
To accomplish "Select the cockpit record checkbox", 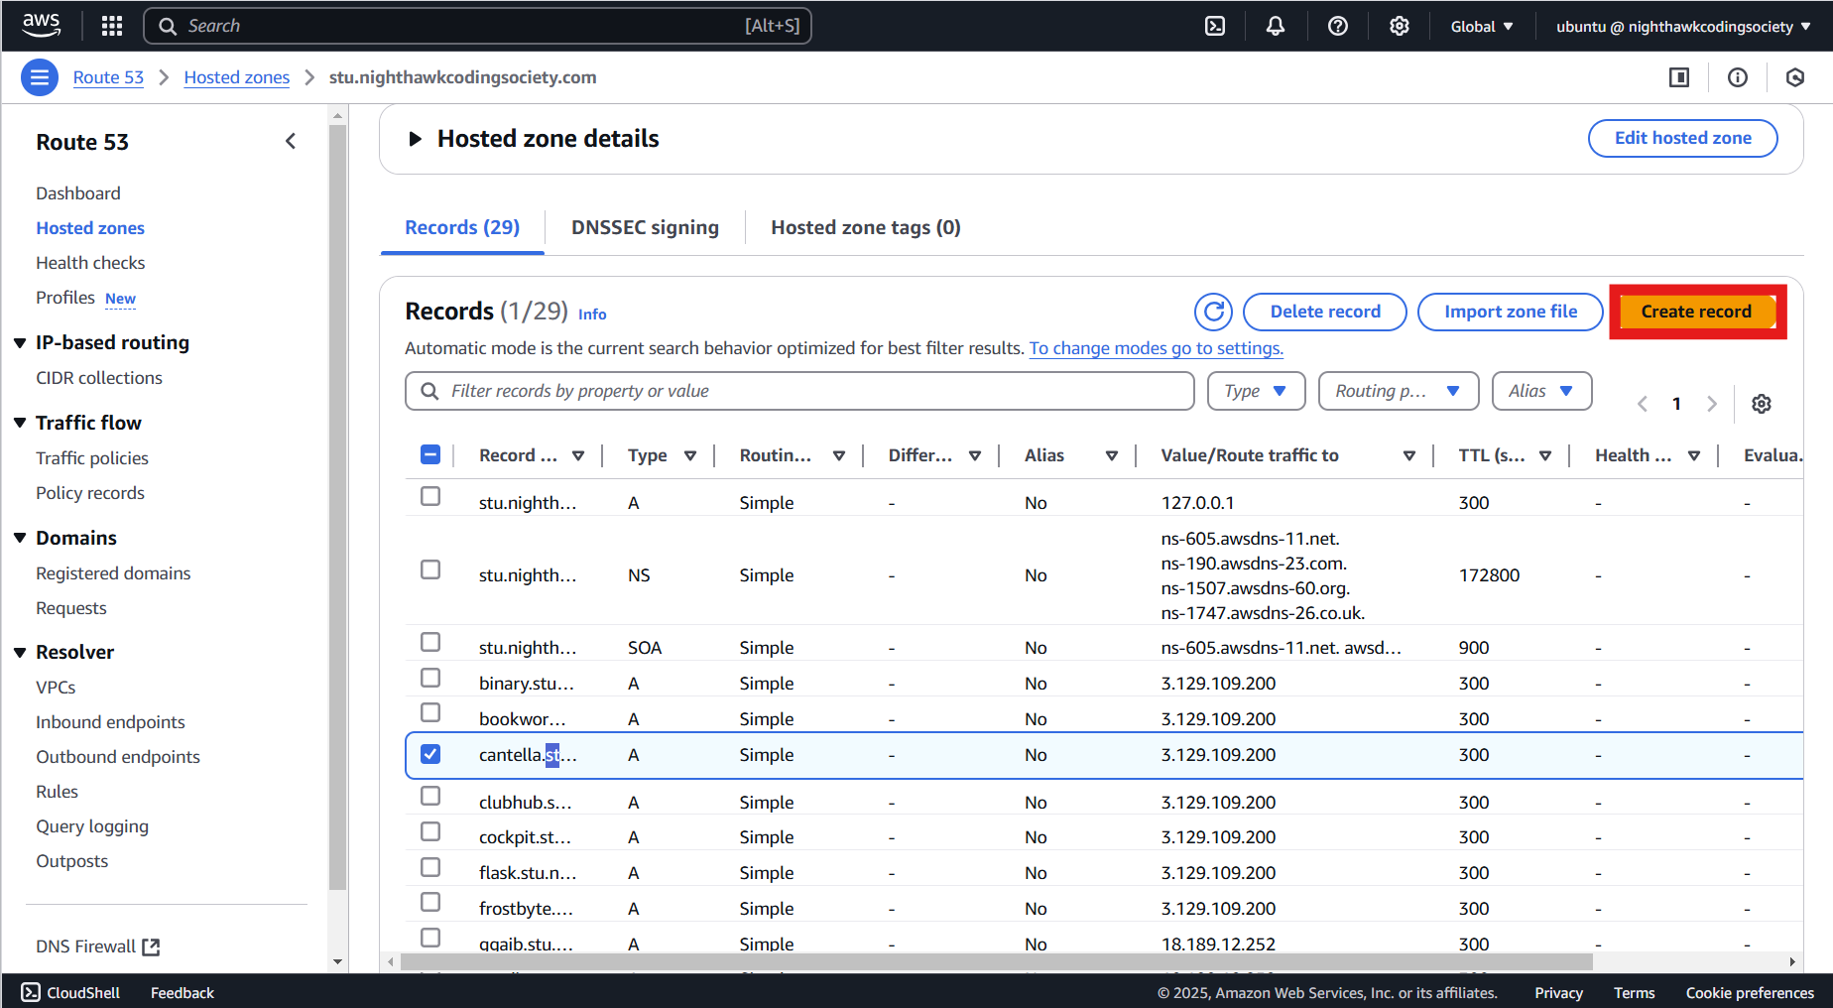I will 430,831.
